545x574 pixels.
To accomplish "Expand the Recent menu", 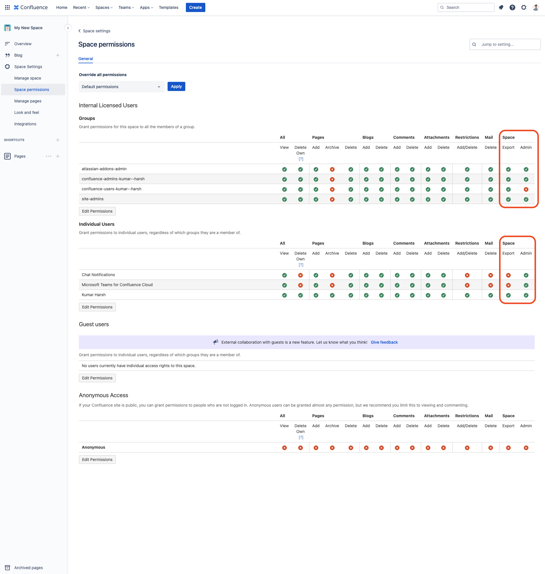I will click(x=81, y=7).
